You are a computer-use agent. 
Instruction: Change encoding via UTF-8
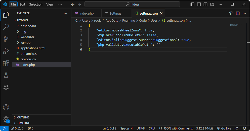[x=141, y=128]
